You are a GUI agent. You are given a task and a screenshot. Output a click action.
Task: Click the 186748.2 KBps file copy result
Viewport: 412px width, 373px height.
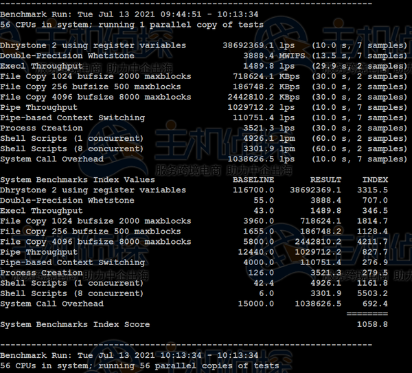(266, 87)
